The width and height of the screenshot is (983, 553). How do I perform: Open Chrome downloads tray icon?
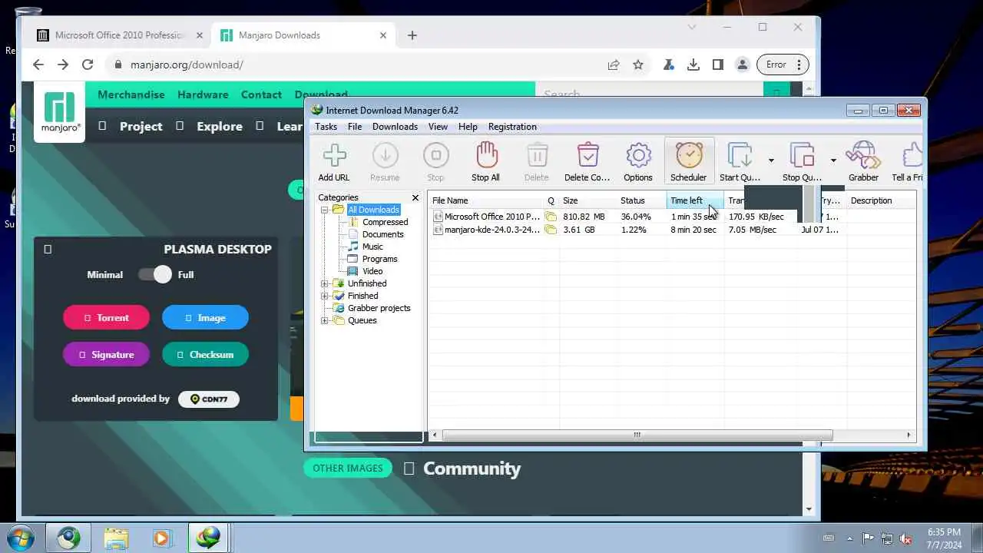693,65
